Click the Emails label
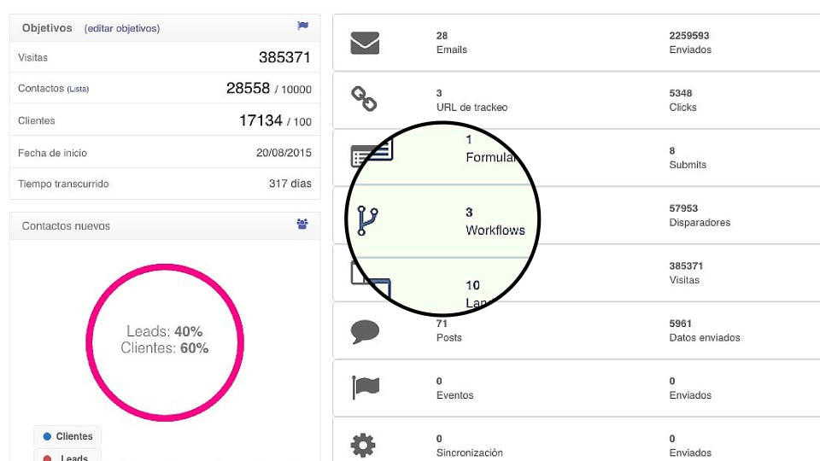 click(x=452, y=50)
